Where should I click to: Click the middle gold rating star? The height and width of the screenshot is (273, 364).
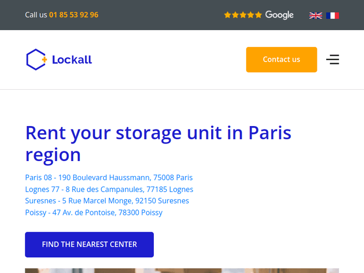(x=243, y=15)
